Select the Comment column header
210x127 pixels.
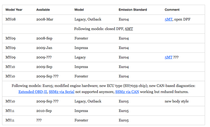[x=171, y=10]
